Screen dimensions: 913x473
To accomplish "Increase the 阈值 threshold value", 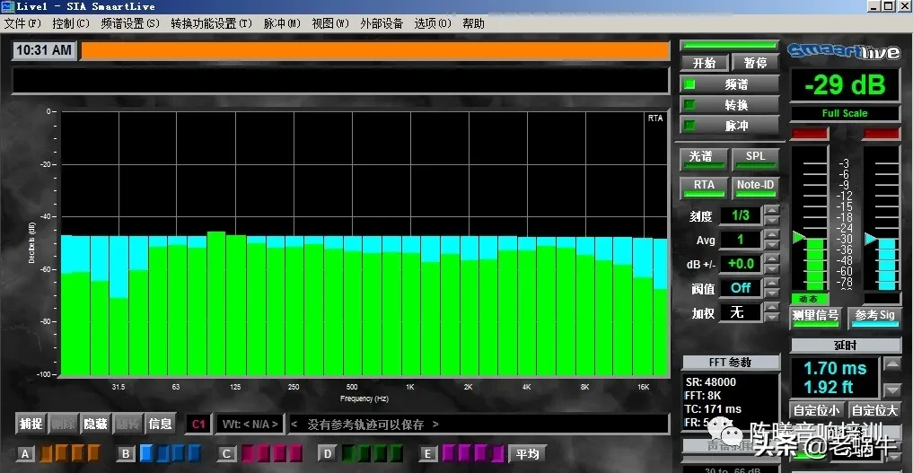I will tap(771, 283).
